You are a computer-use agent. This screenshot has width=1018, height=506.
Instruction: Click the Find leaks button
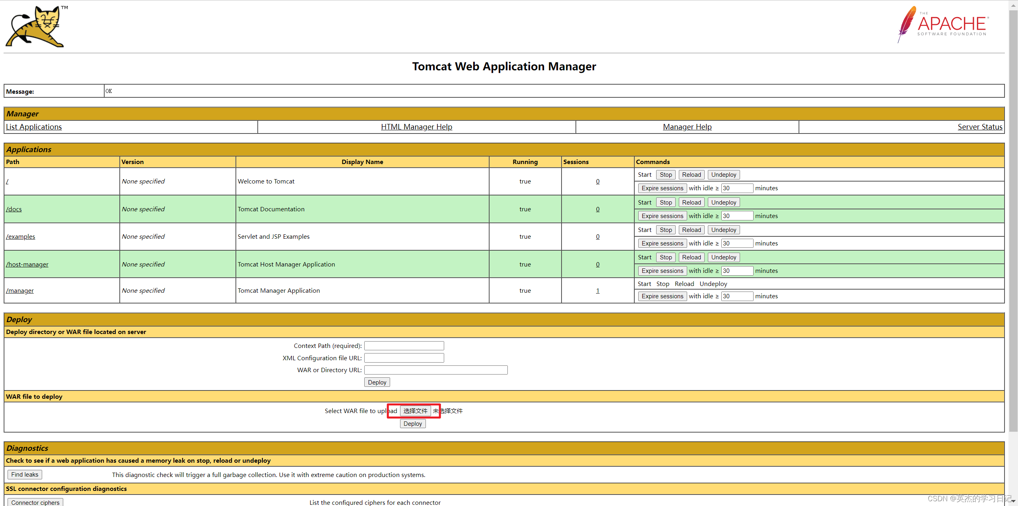click(25, 475)
